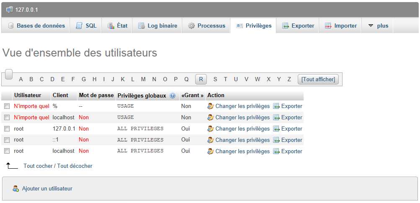
Task: Click the edit-privileges icon for root 127.0.0.1
Action: 211,129
